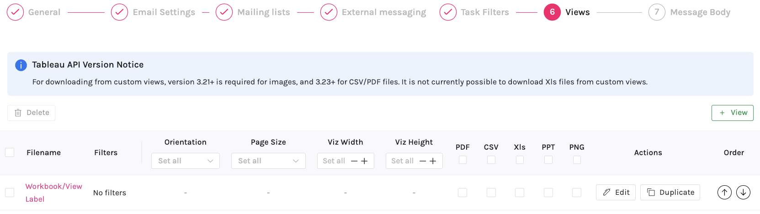Add a new view with + View
The image size is (760, 214).
(x=732, y=113)
